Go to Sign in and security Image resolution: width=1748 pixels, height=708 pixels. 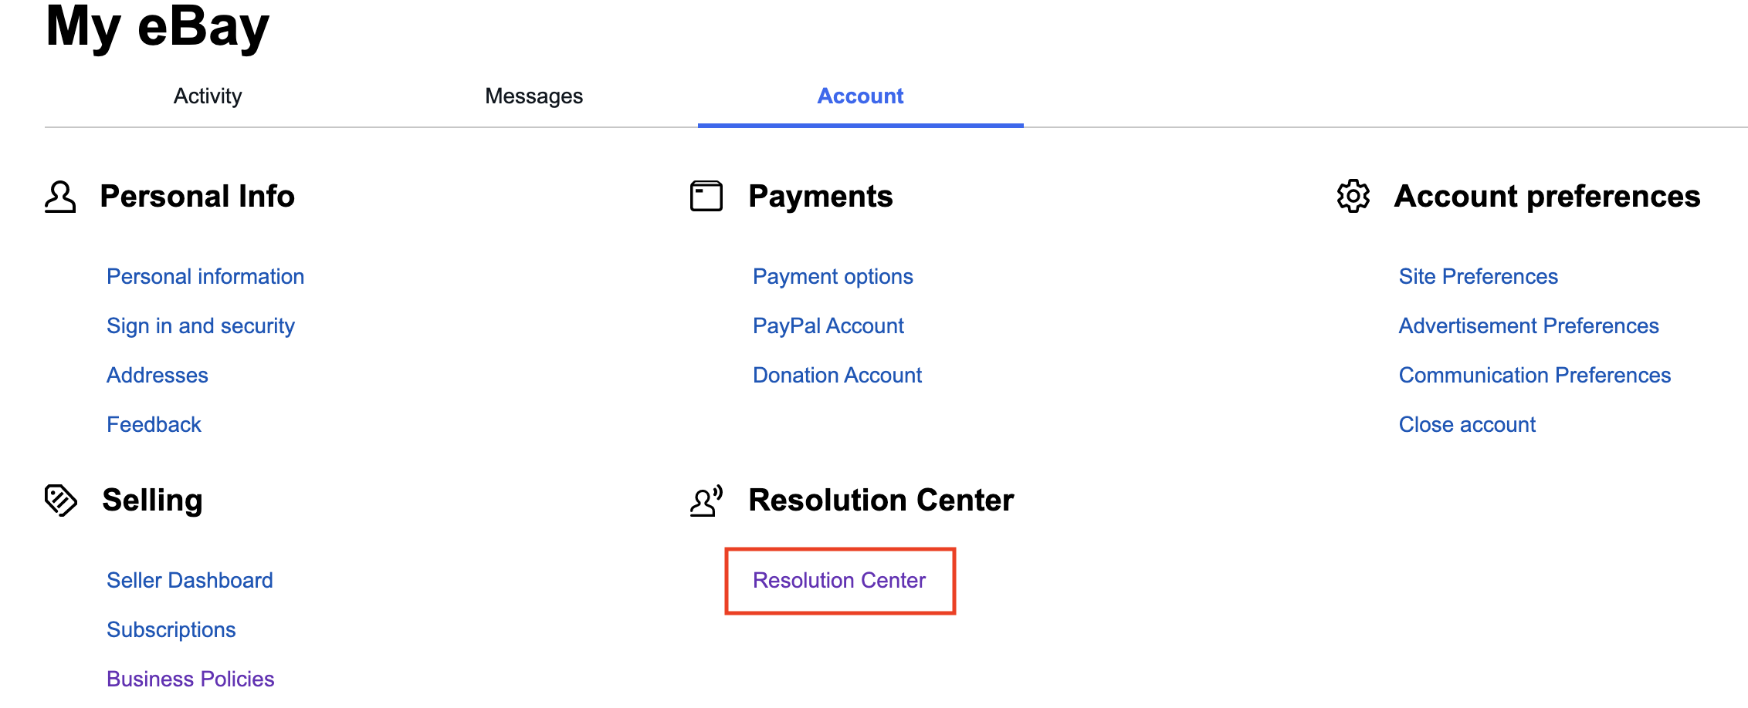(201, 325)
